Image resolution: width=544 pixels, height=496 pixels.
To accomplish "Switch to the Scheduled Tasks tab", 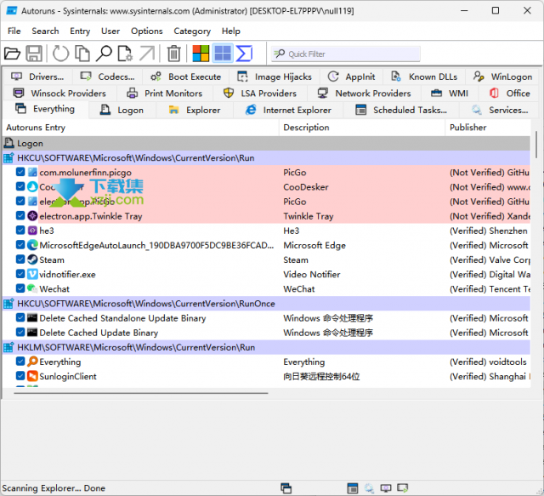I will [x=401, y=110].
